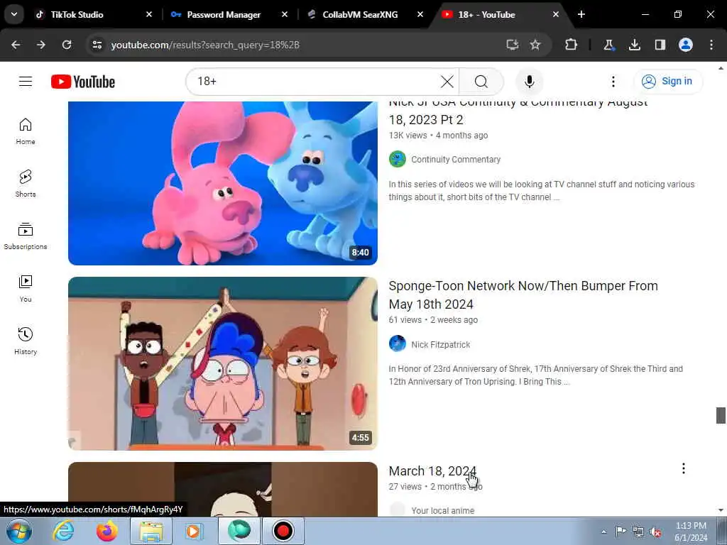
Task: Open the Windows Start menu
Action: point(19,531)
